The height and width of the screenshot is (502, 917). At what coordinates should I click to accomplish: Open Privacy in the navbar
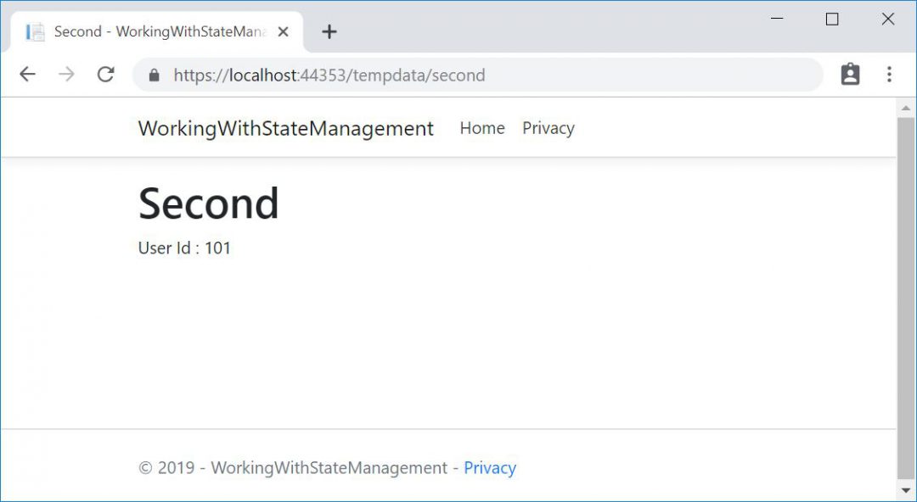(x=549, y=128)
